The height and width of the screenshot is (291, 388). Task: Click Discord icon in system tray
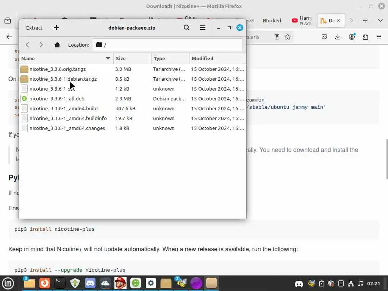point(299,283)
